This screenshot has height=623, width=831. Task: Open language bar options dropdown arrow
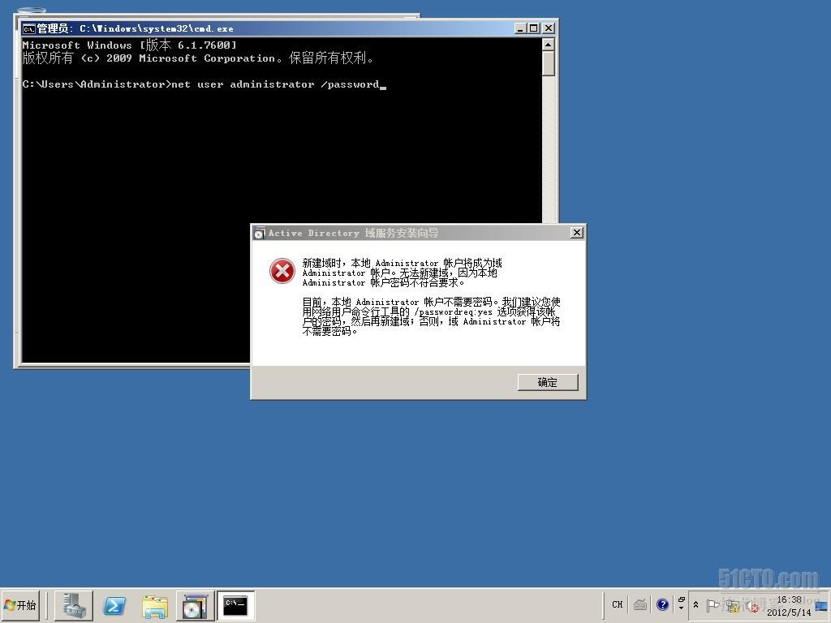click(681, 608)
